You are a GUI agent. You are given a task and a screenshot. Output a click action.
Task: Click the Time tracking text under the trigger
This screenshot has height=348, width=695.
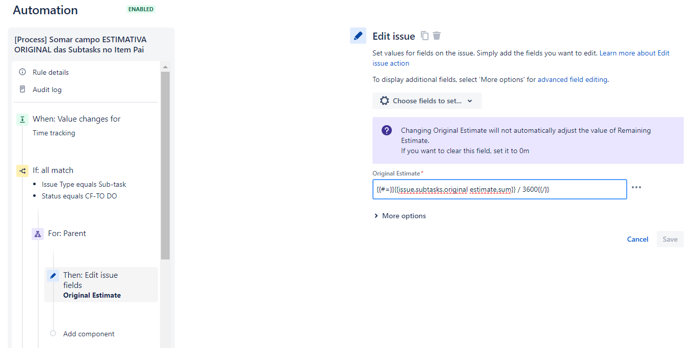coord(54,133)
